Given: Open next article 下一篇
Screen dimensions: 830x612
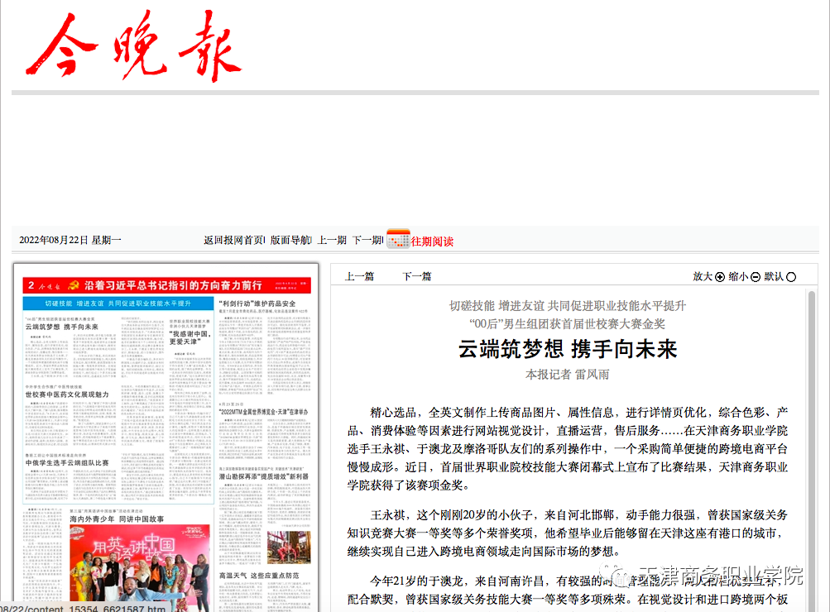Looking at the screenshot, I should (x=416, y=277).
